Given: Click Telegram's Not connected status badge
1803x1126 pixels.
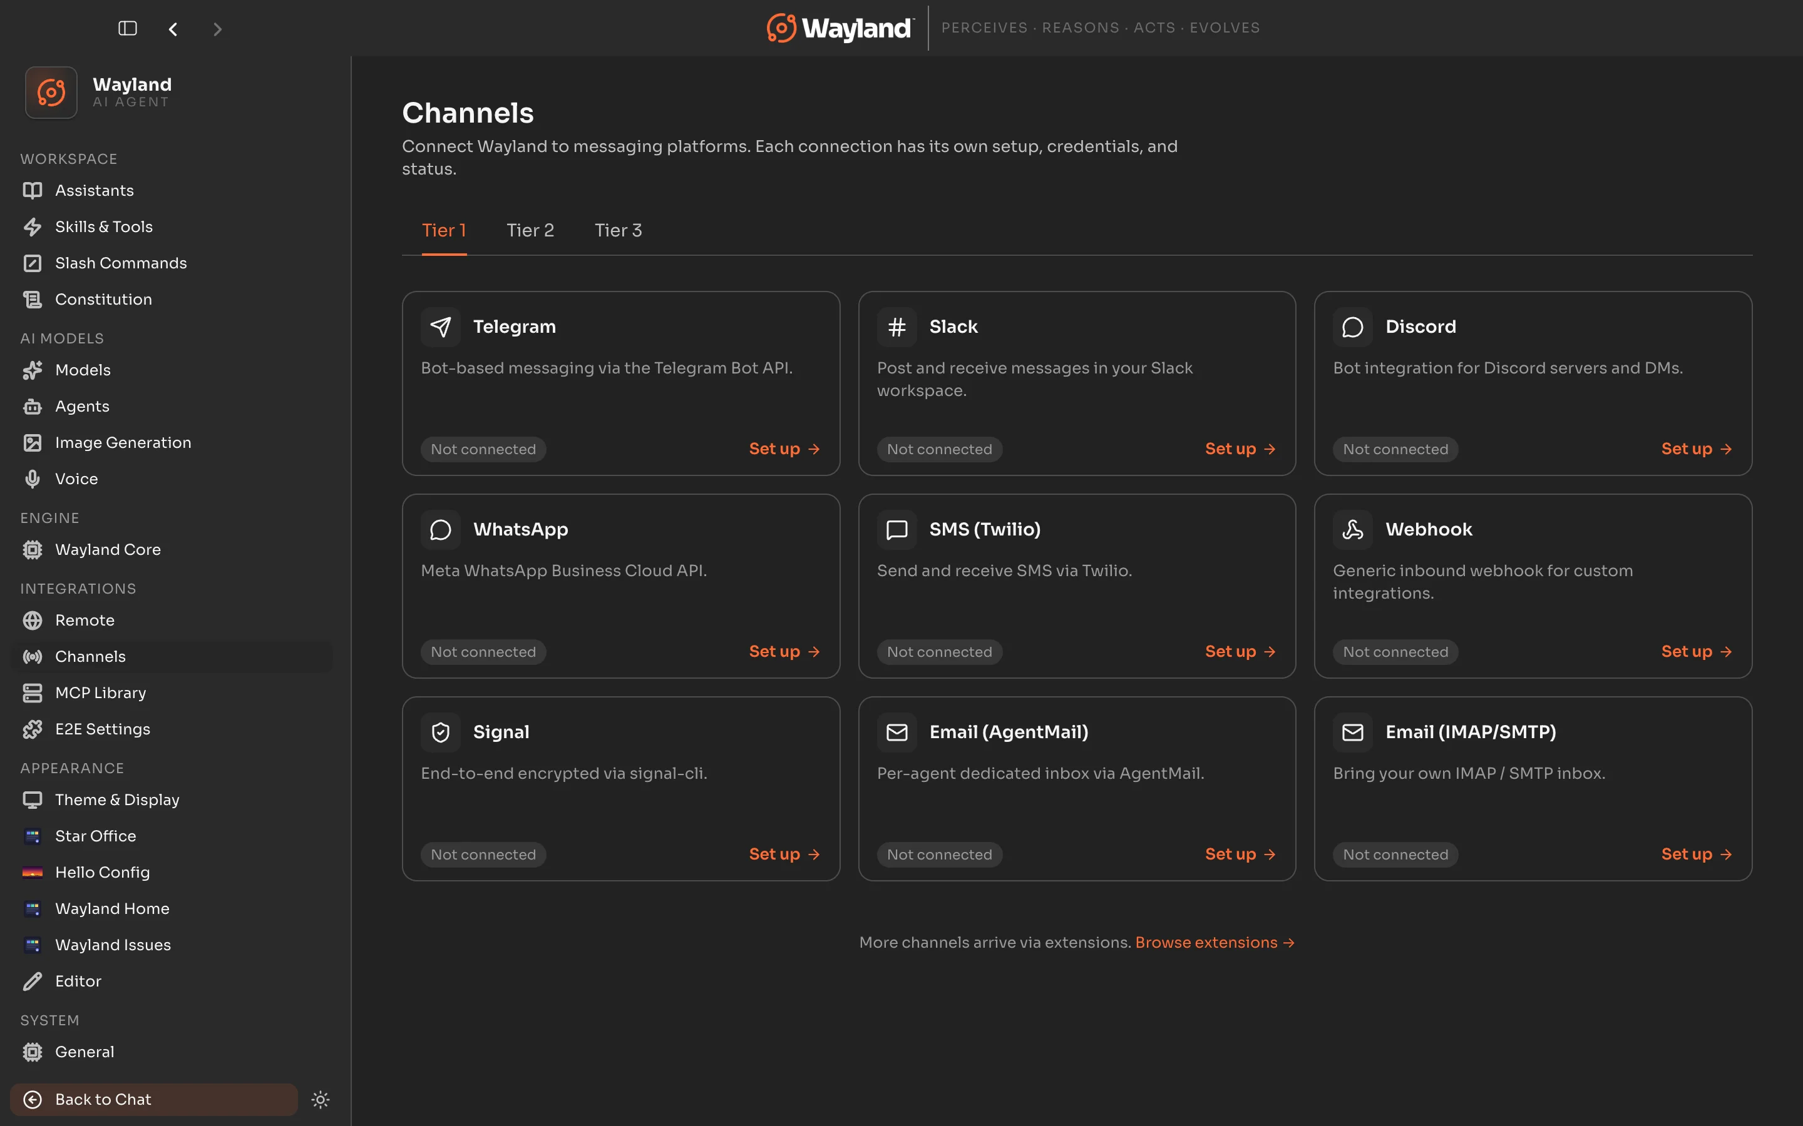Looking at the screenshot, I should click(x=483, y=449).
